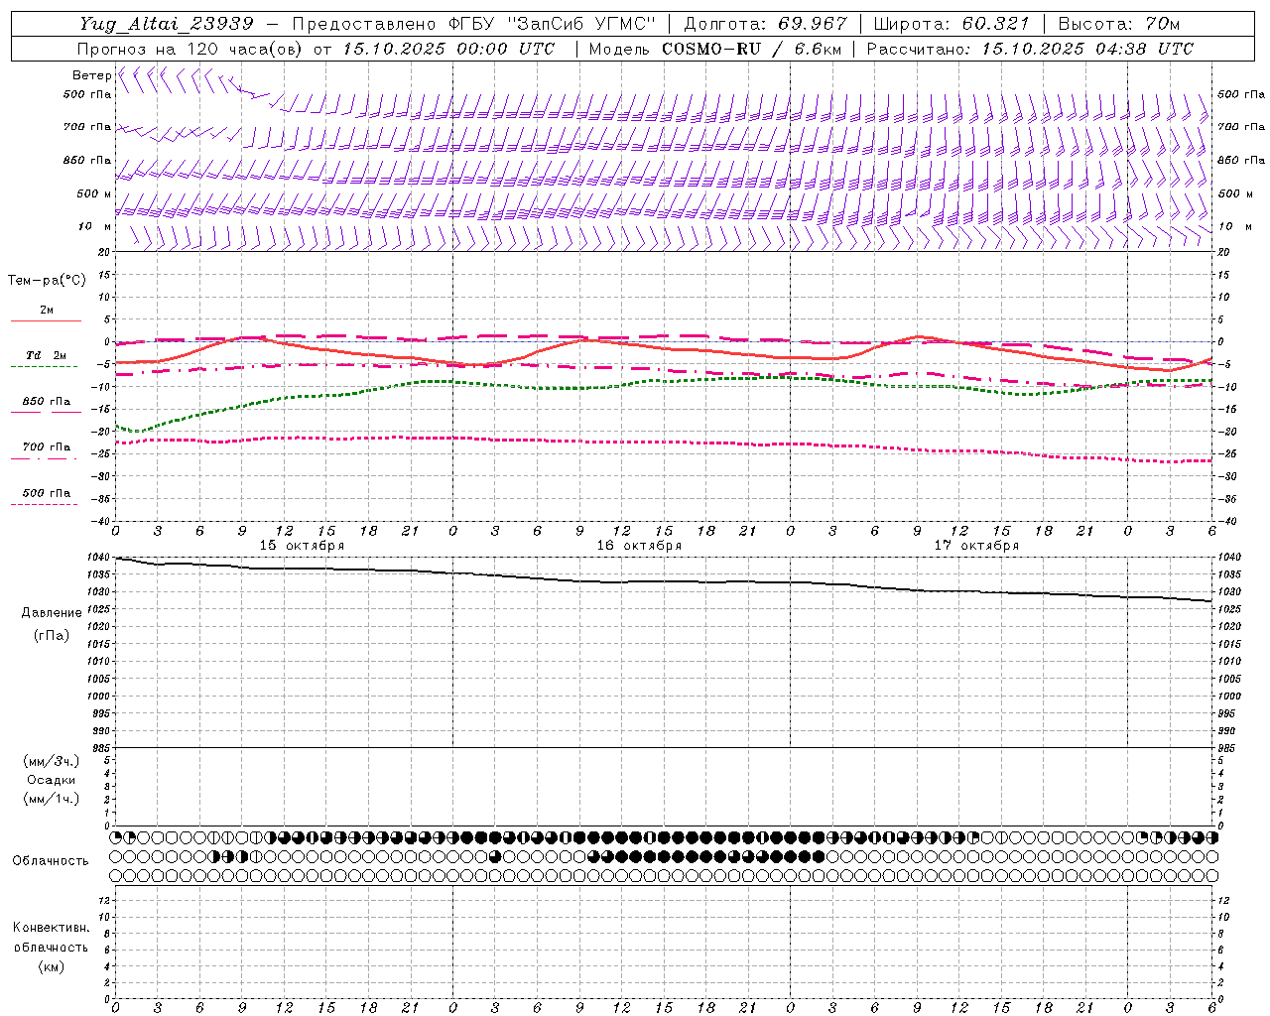Click the 'Тем-ра(°C)' temperature panel label
Screen dimensions: 1270x1016
point(47,281)
